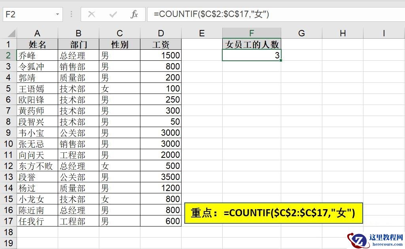Click name cell 段誉
405x249 pixels.
pyautogui.click(x=37, y=177)
